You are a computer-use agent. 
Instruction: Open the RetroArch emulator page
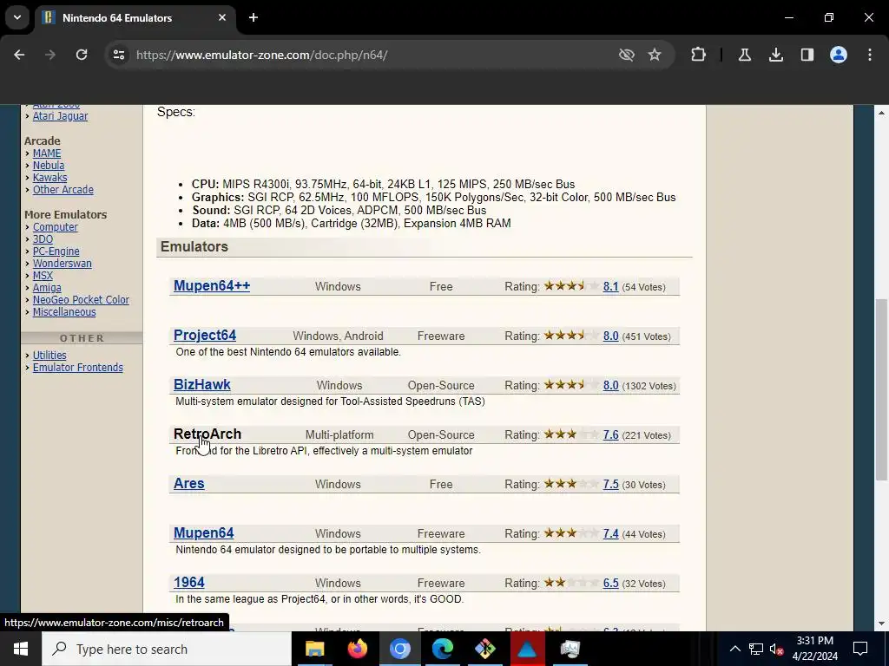click(x=207, y=434)
